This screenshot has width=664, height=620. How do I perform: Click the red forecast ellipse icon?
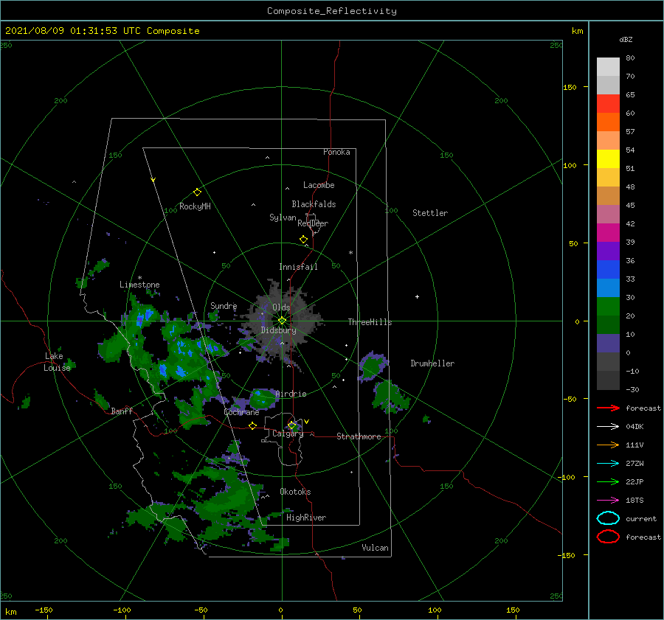point(608,537)
